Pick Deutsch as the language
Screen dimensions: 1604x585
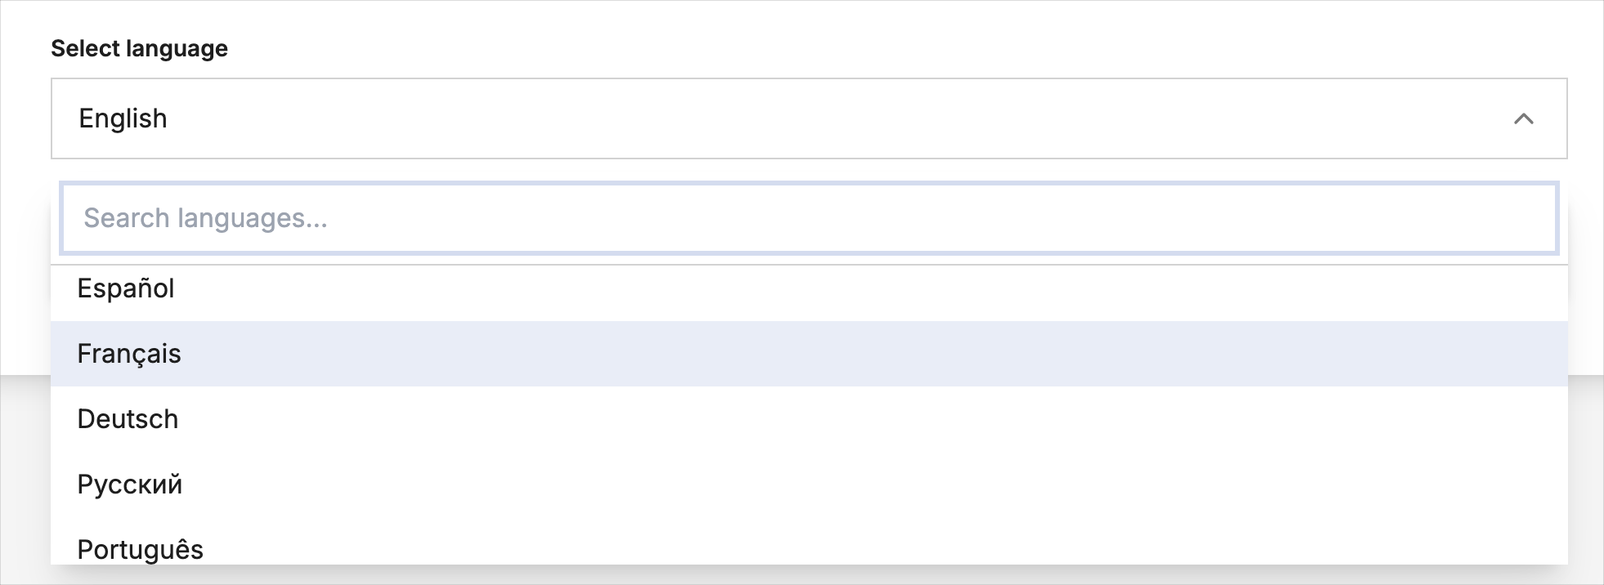click(x=128, y=419)
